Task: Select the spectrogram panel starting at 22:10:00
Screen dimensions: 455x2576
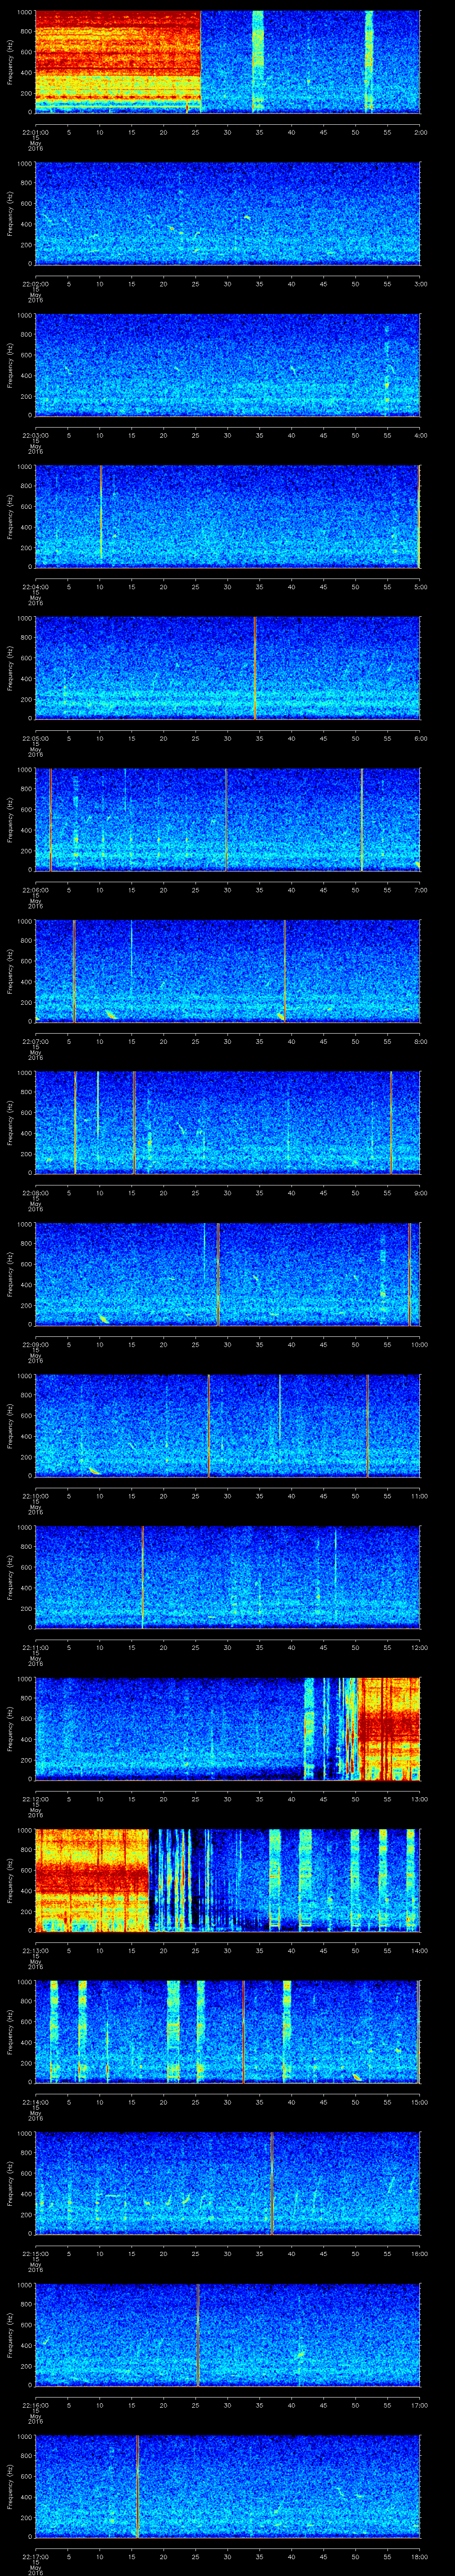Action: (x=228, y=1425)
